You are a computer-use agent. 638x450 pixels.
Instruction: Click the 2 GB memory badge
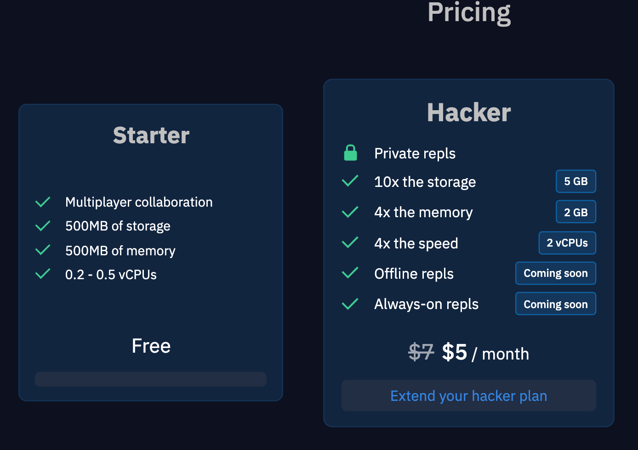pos(576,212)
